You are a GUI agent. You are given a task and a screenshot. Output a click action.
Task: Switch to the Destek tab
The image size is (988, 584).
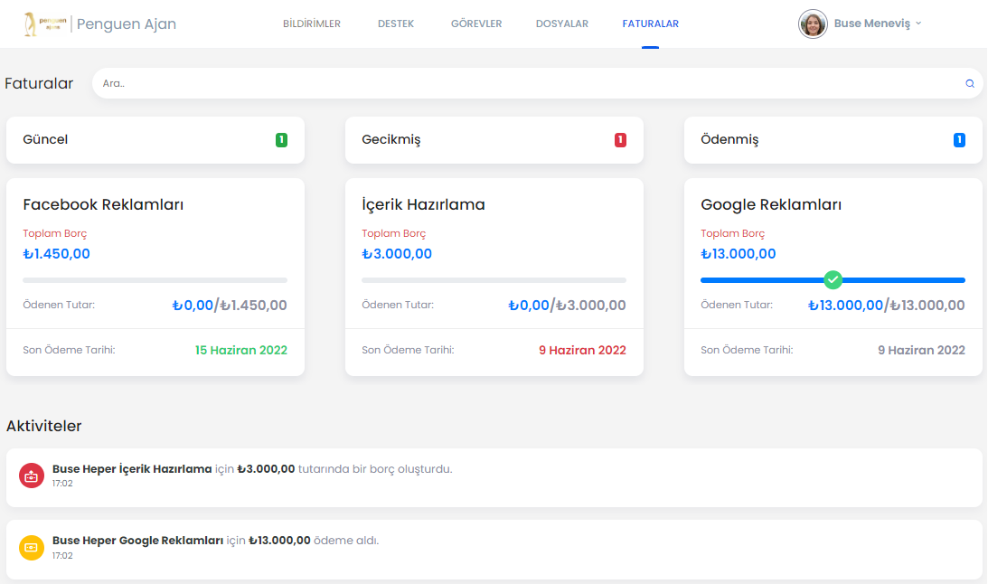click(x=396, y=24)
